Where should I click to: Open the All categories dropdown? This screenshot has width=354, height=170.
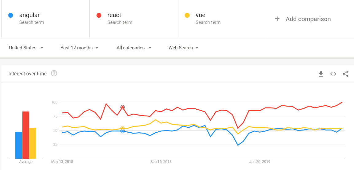click(134, 48)
